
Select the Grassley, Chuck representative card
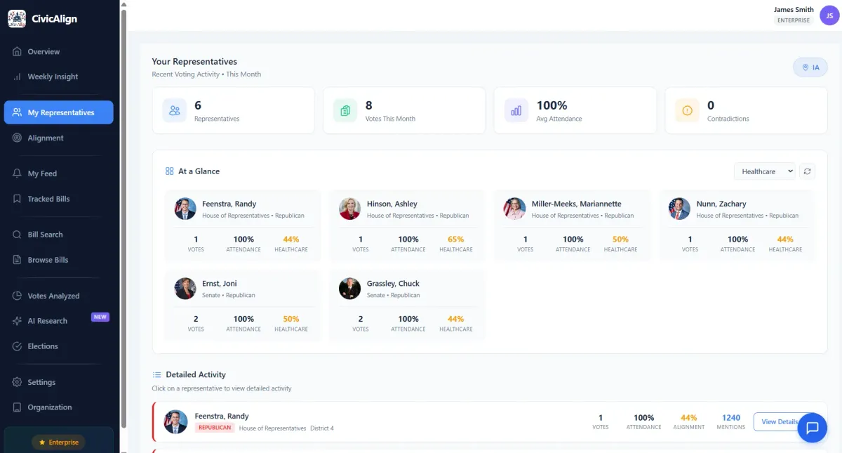click(x=406, y=305)
